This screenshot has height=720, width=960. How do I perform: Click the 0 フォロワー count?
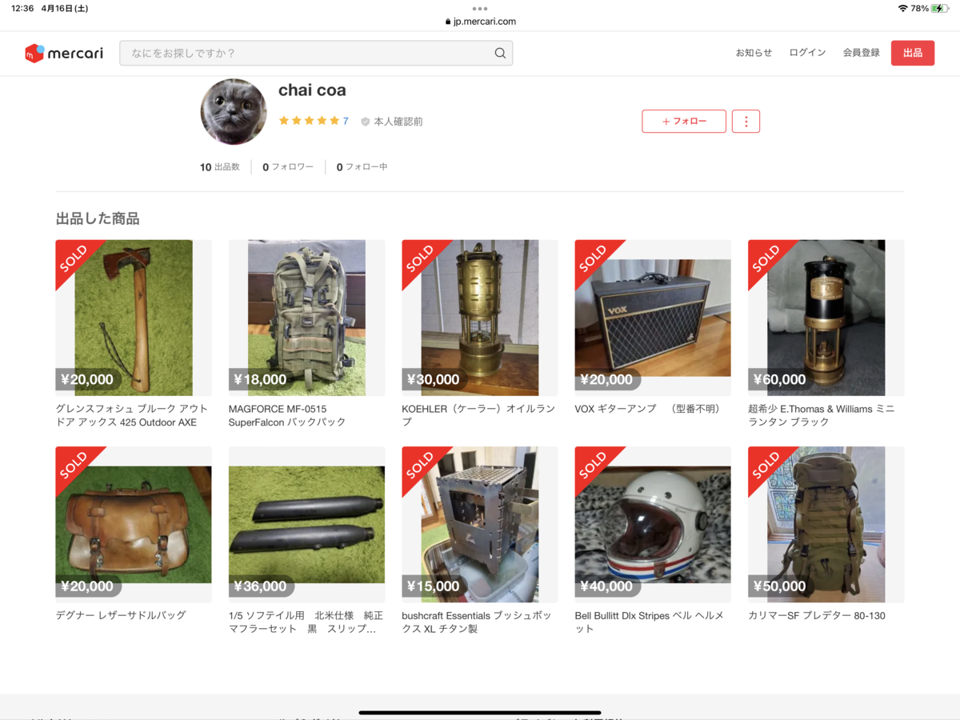(288, 167)
